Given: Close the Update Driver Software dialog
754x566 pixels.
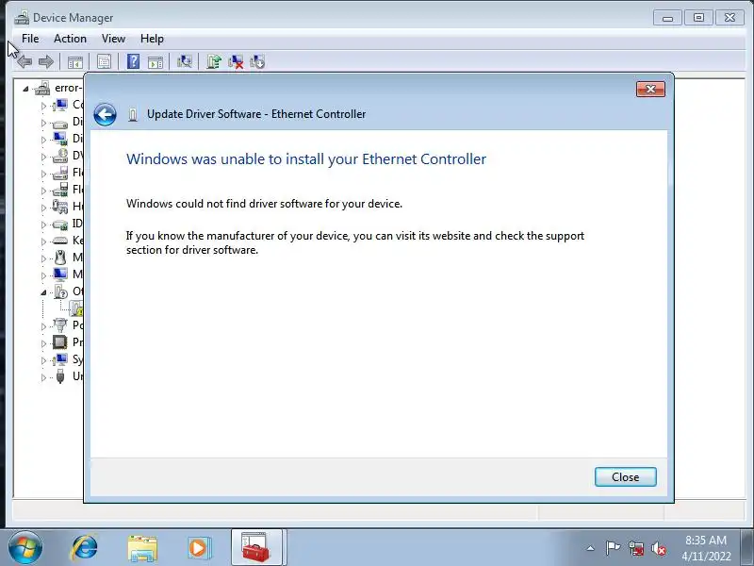Looking at the screenshot, I should tap(650, 89).
